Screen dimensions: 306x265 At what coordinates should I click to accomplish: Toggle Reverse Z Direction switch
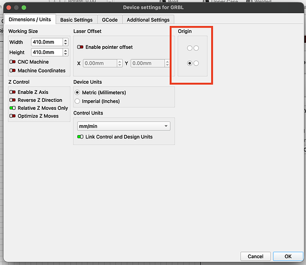tap(13, 100)
